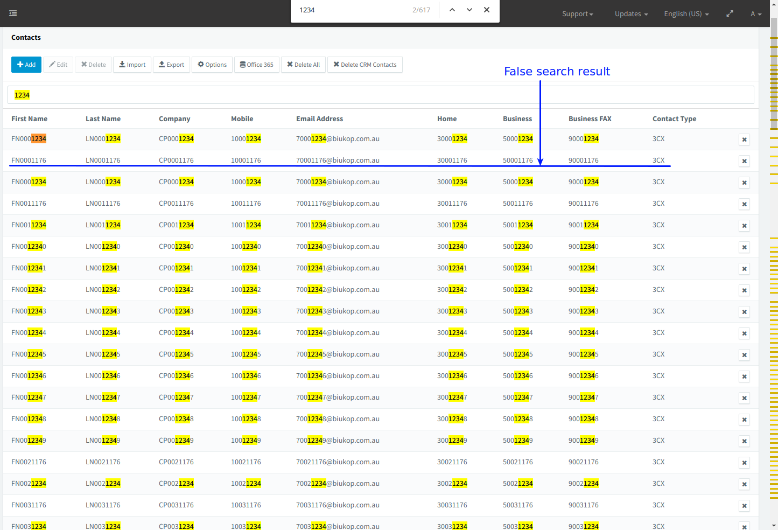Go to previous search match arrow

452,10
